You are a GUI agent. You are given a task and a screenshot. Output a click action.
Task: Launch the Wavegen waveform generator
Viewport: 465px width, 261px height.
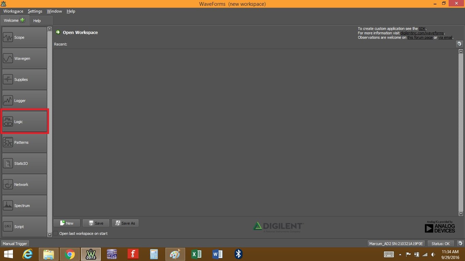click(x=25, y=58)
